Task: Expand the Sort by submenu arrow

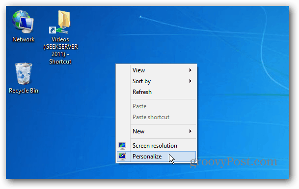Action: [190, 81]
